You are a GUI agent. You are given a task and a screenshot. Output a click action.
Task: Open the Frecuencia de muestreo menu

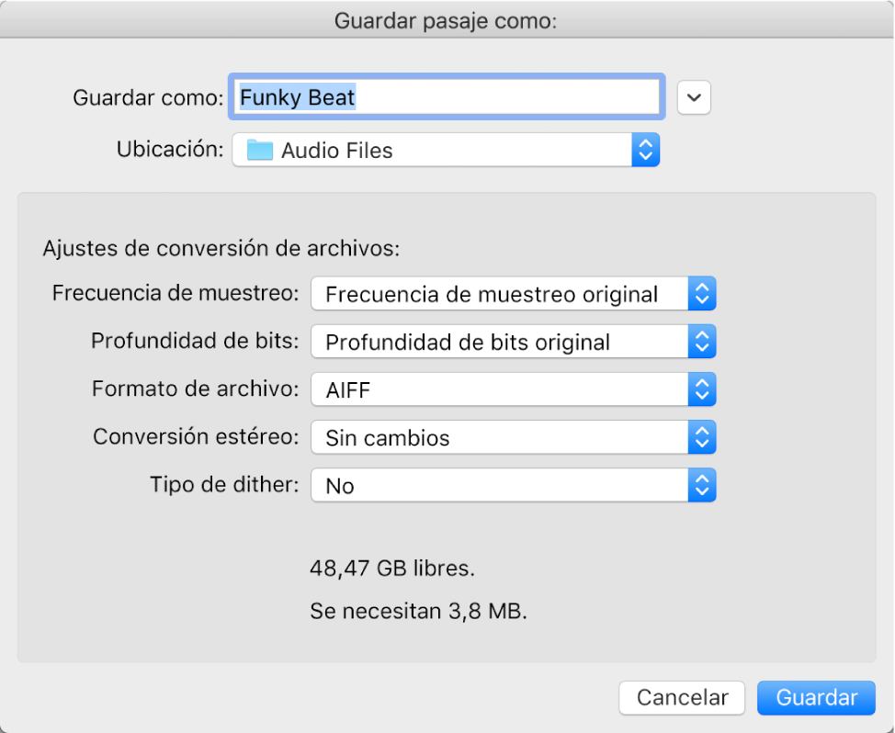coord(499,295)
